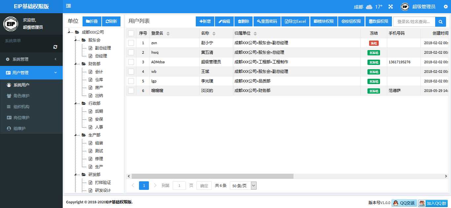Collapse the 用户管理 menu section
Viewport: 451px width, 208px height.
click(x=31, y=73)
